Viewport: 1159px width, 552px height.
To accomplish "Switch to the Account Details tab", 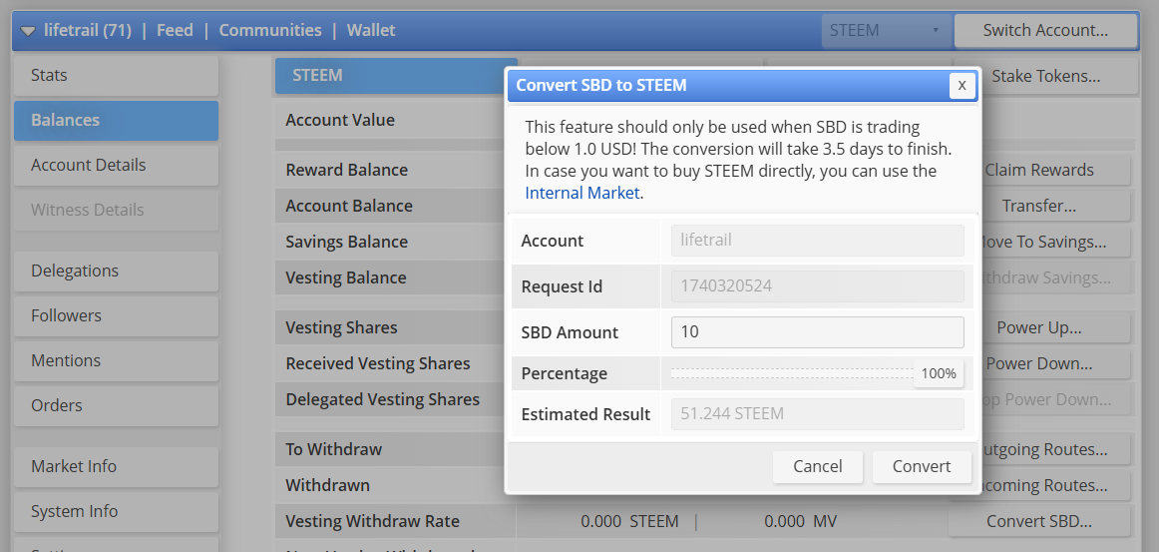I will tap(116, 166).
